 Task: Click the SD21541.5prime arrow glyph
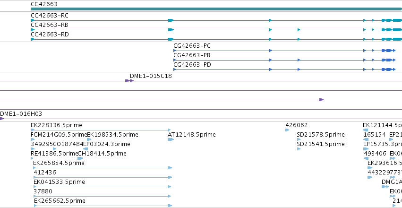(x=299, y=149)
